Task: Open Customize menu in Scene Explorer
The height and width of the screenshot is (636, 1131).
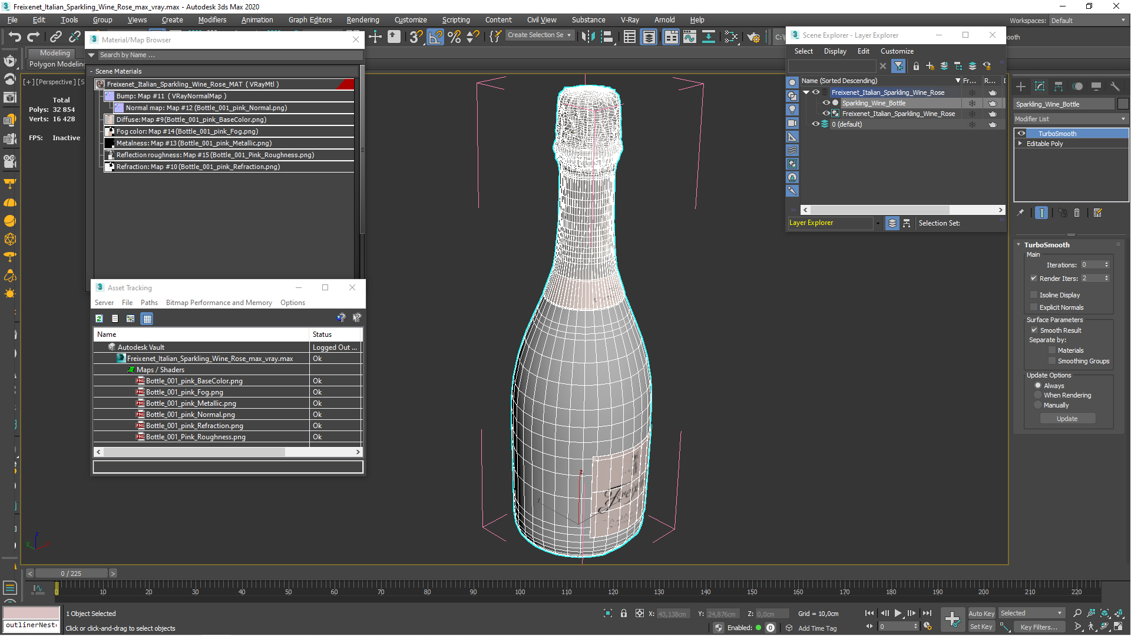Action: pos(897,51)
